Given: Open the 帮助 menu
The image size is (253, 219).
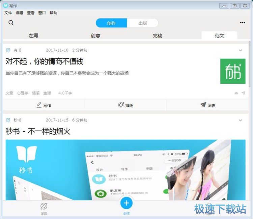Looking at the screenshot, I should [x=53, y=13].
